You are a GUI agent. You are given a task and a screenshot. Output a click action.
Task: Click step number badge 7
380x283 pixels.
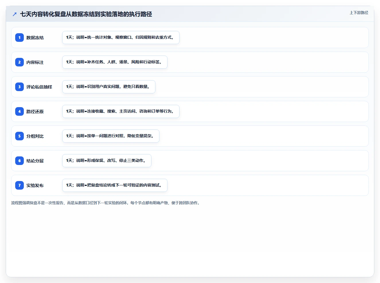20,185
